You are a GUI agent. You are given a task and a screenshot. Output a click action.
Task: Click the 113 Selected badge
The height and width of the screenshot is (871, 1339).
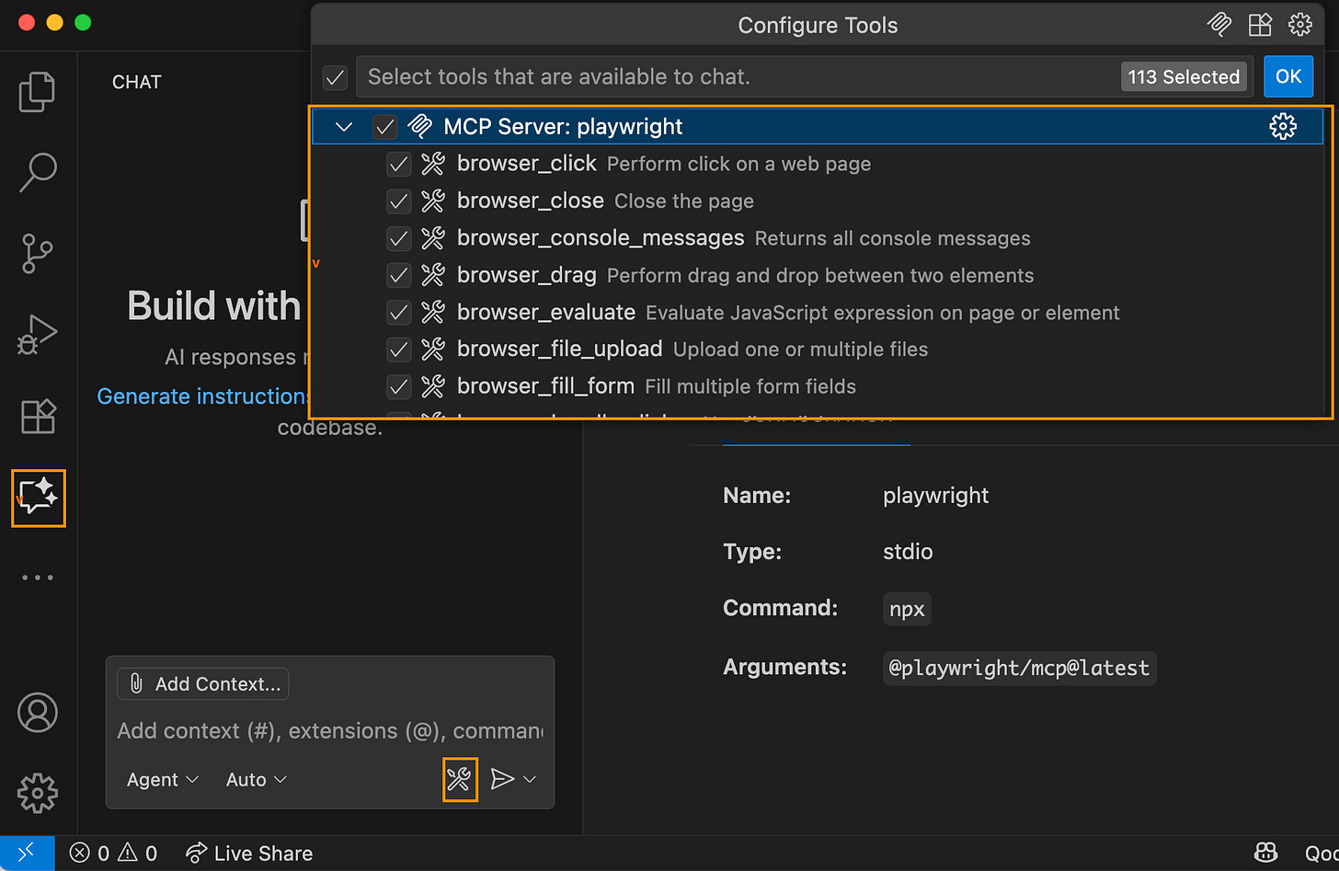1184,77
